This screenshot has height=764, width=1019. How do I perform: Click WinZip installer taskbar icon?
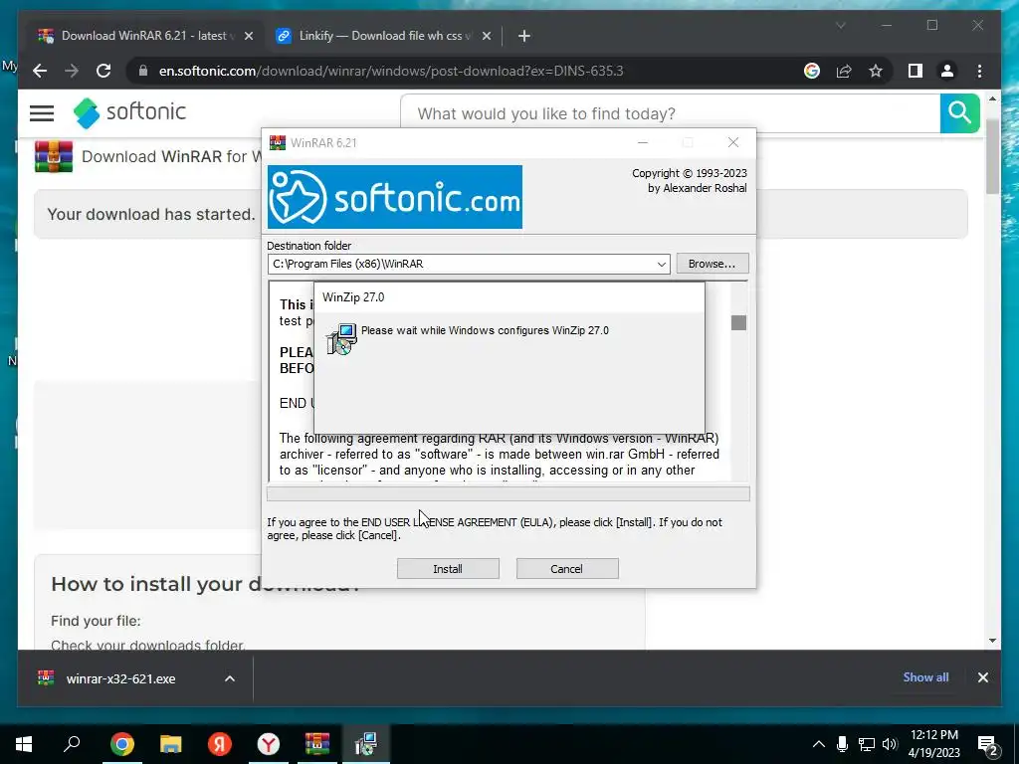[x=366, y=743]
